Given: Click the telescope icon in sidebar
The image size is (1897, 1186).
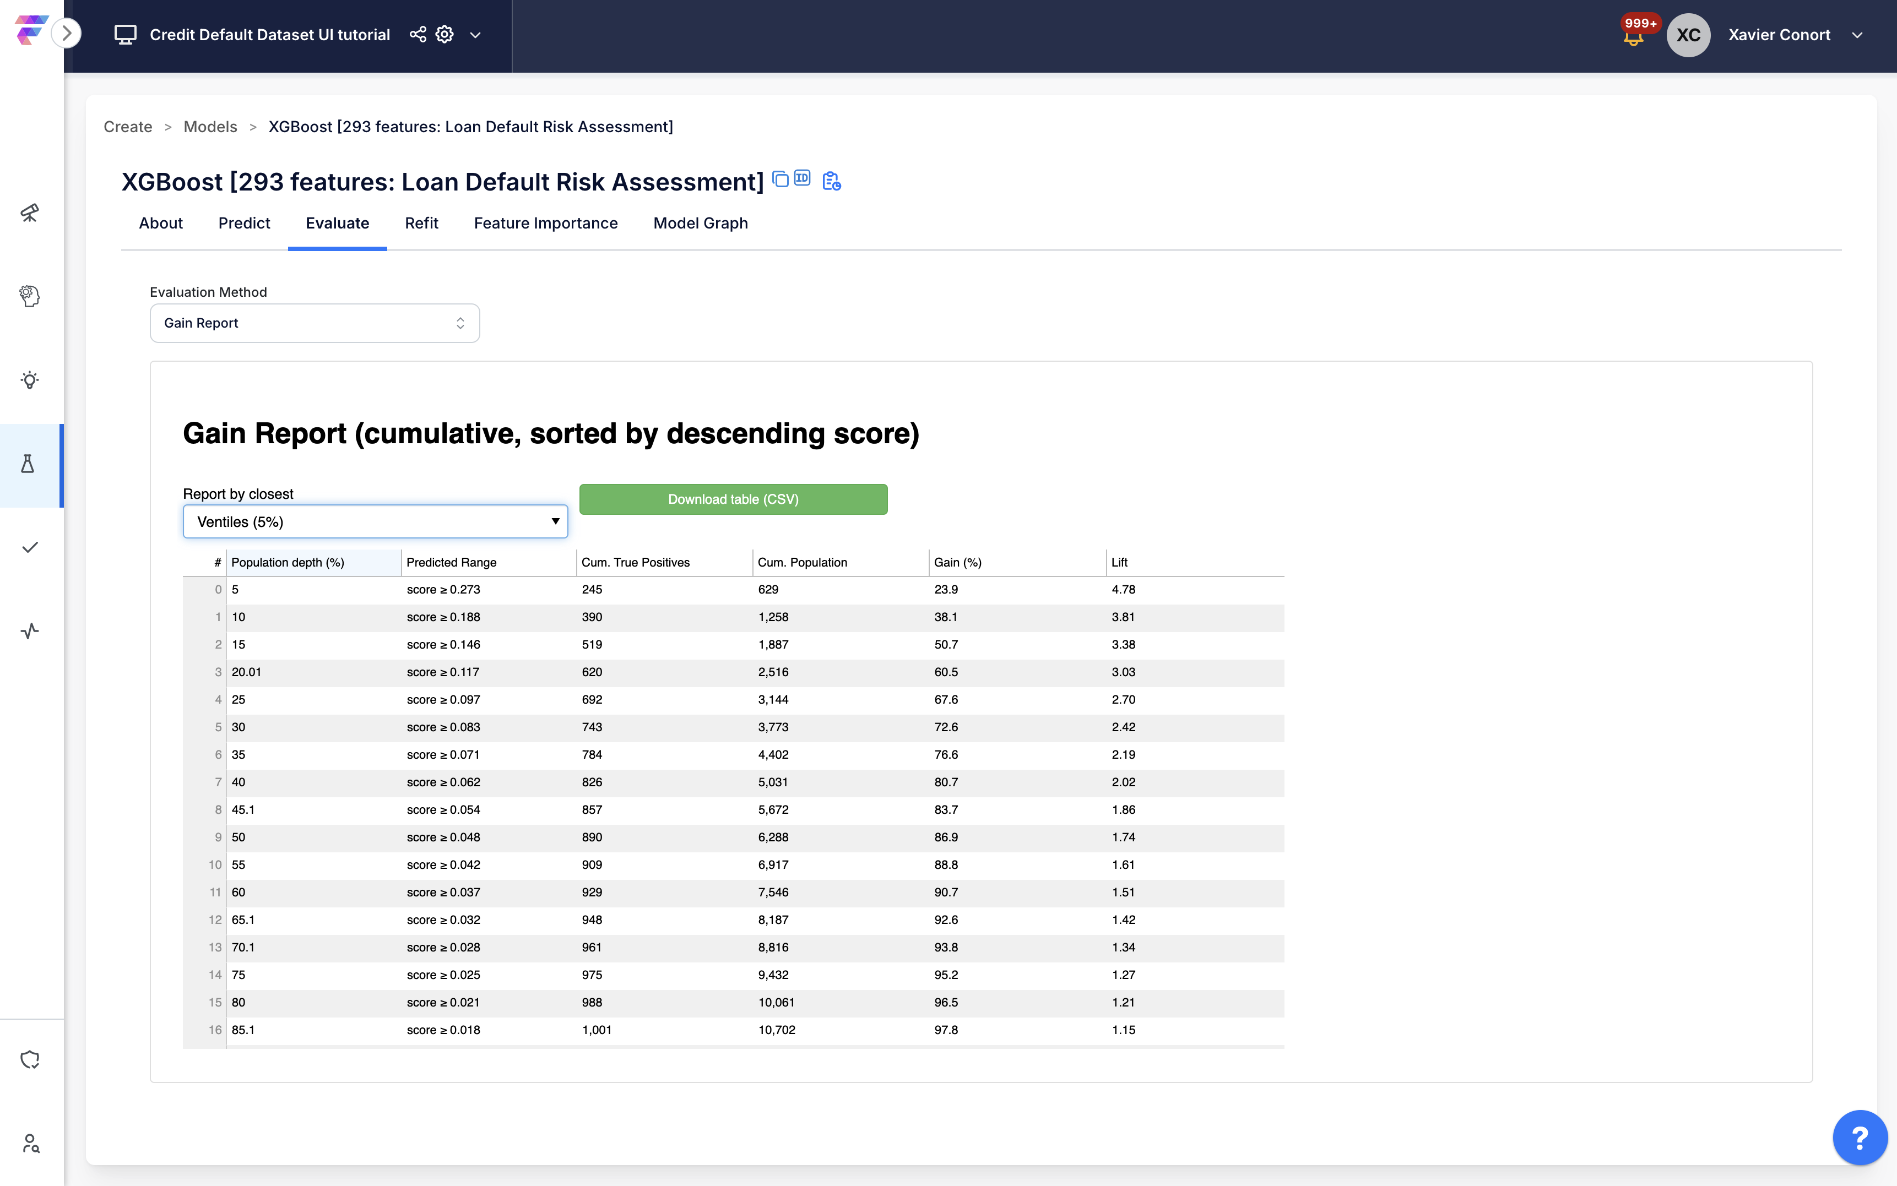Looking at the screenshot, I should (x=30, y=213).
